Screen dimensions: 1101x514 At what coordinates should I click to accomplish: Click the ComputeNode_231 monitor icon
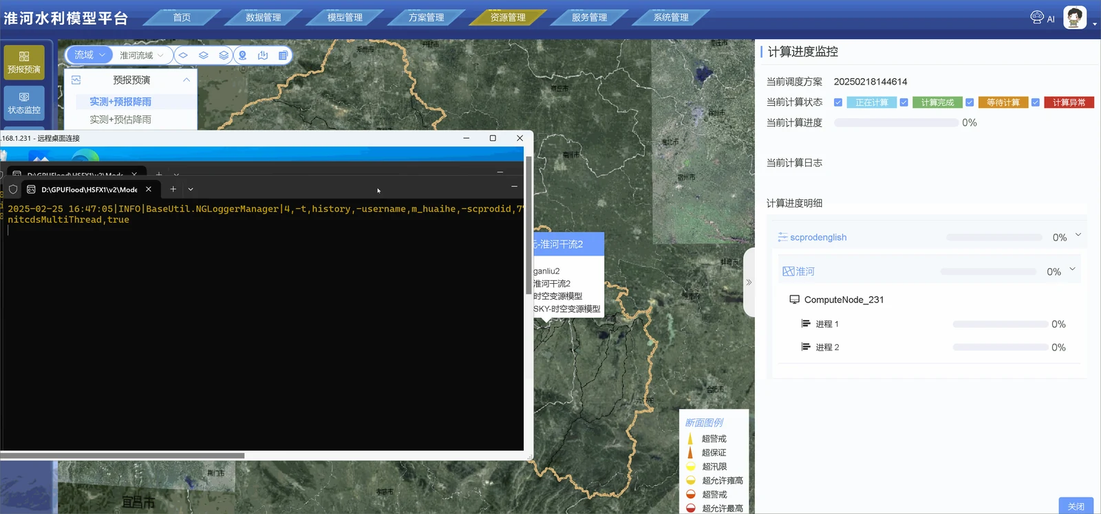[x=794, y=300]
